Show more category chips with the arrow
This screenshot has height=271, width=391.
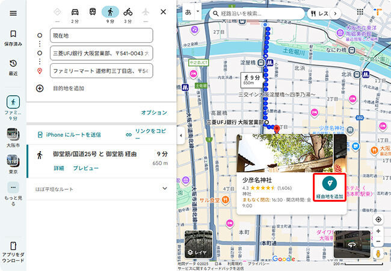pyautogui.click(x=336, y=13)
